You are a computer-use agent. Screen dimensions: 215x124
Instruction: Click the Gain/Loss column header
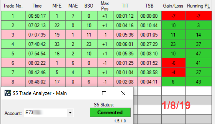coord(173,6)
